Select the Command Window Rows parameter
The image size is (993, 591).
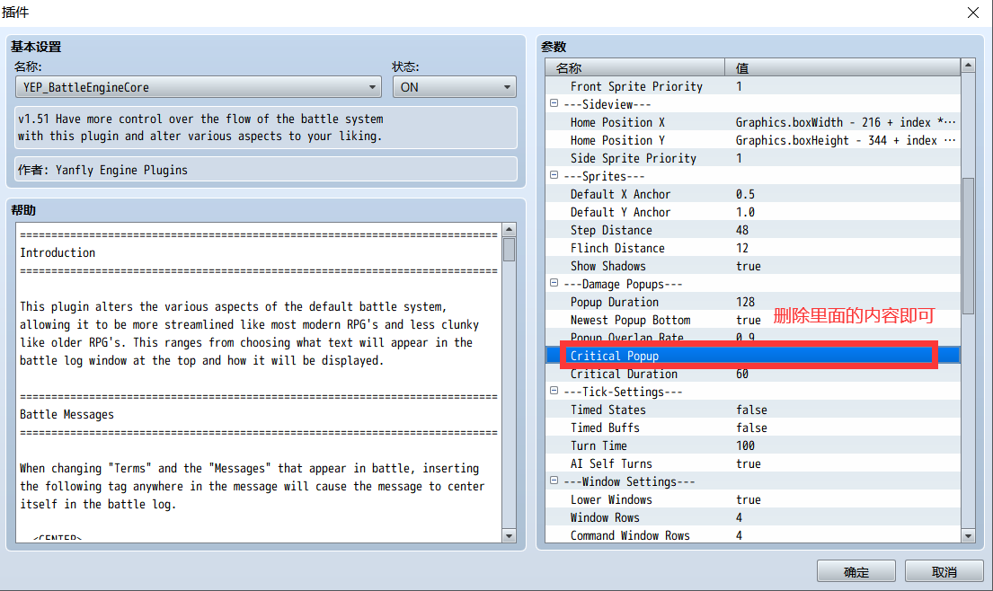[x=753, y=535]
